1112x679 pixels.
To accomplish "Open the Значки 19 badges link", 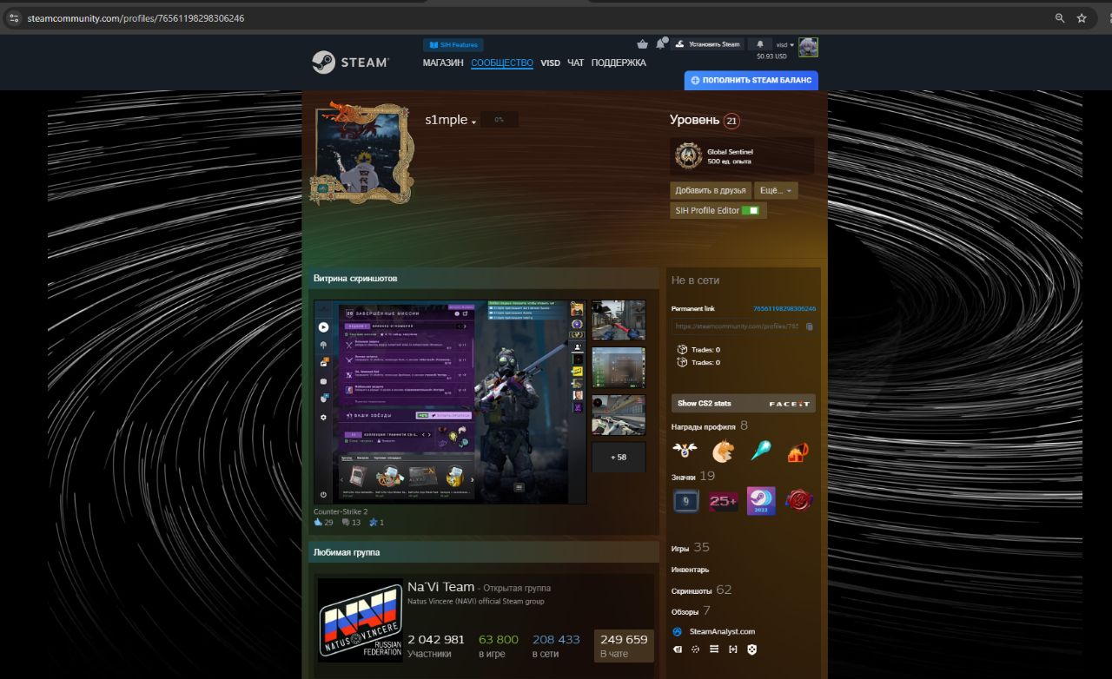I will click(693, 476).
